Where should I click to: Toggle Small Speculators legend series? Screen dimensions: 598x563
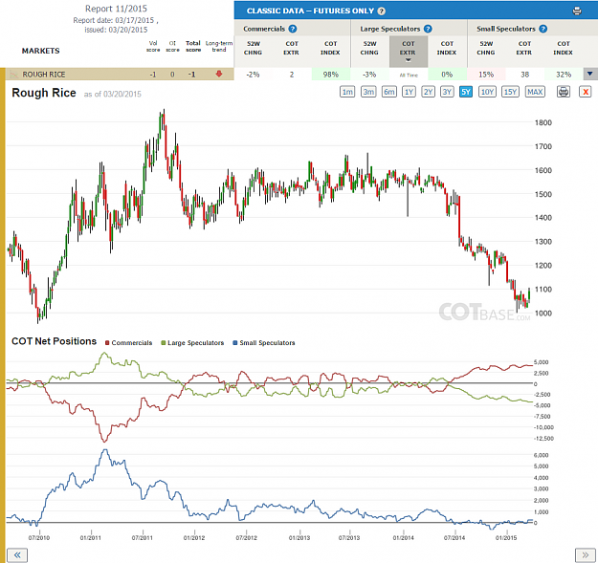264,343
